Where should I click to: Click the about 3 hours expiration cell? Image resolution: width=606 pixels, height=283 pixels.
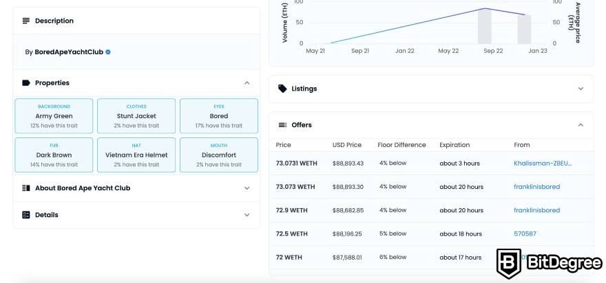[x=459, y=163]
